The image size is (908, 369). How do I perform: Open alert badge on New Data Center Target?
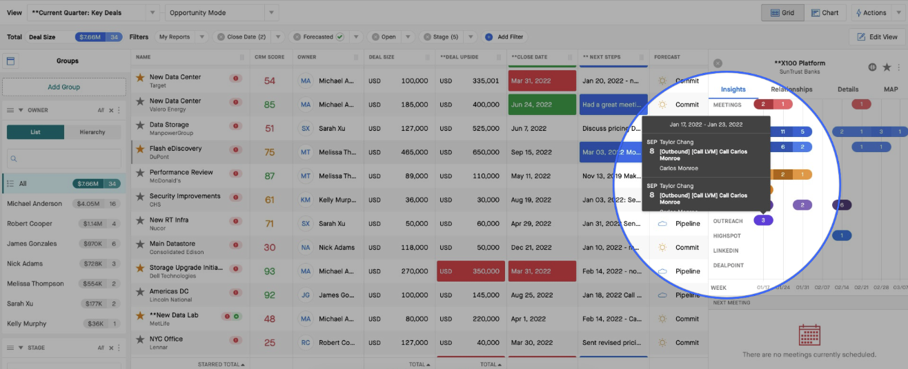pos(236,78)
